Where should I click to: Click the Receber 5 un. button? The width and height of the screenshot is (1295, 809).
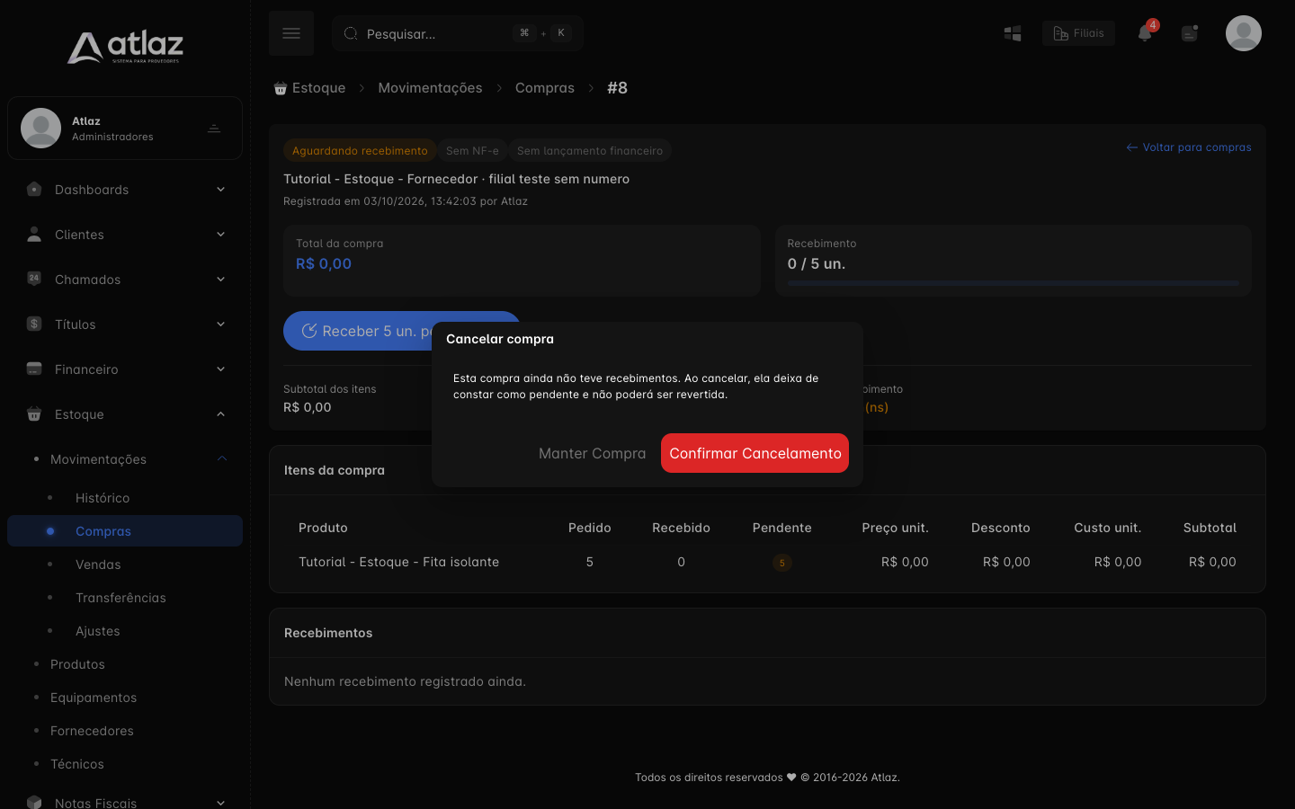402,331
